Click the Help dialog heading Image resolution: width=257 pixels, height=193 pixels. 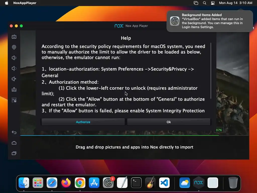tap(126, 38)
